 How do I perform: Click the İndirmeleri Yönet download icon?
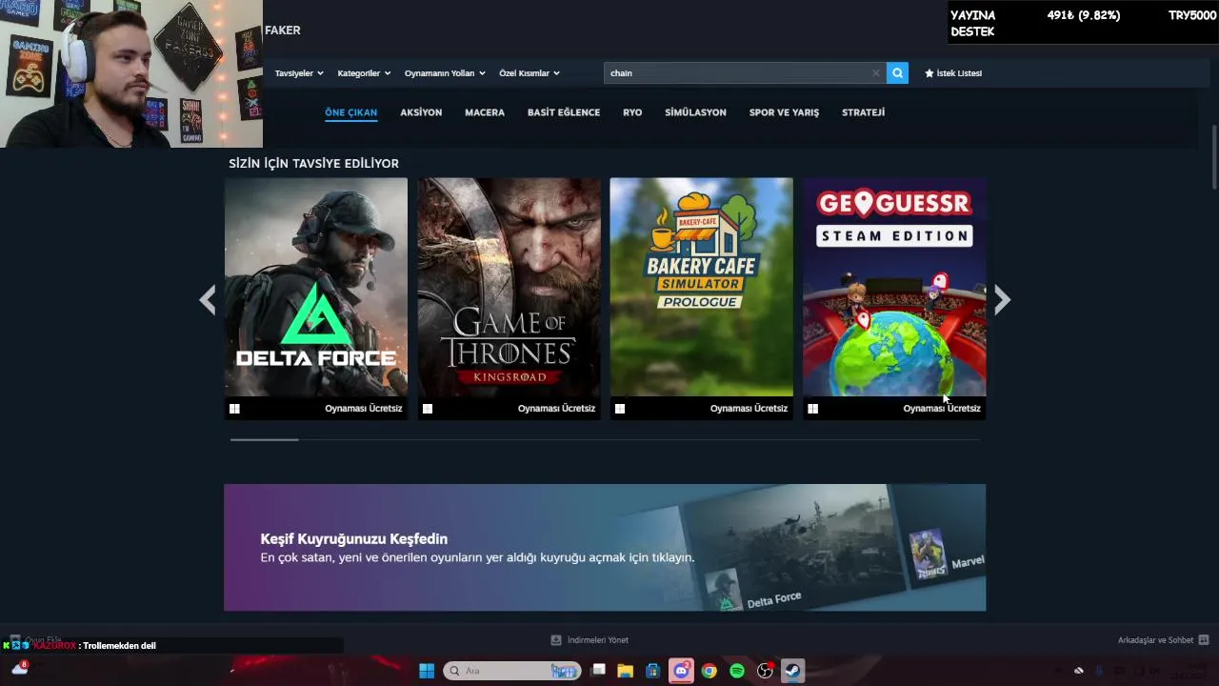click(556, 640)
